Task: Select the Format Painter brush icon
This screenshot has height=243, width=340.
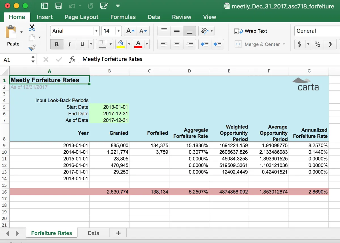Action: [x=32, y=48]
